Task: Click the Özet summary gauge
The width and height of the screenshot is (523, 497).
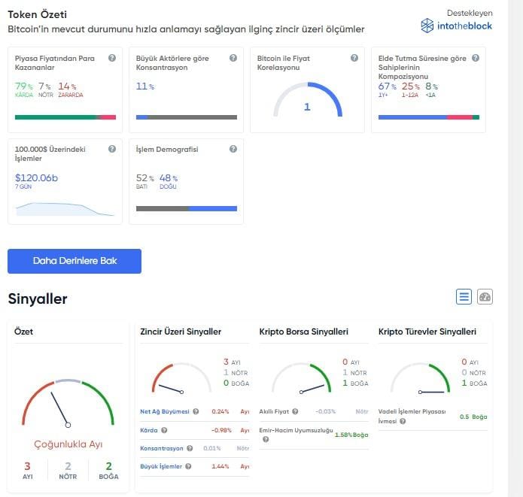Action: click(x=68, y=406)
